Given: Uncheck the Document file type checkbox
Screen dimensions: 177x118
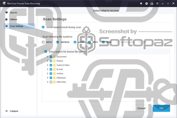Looking at the screenshot, I should (51, 57).
